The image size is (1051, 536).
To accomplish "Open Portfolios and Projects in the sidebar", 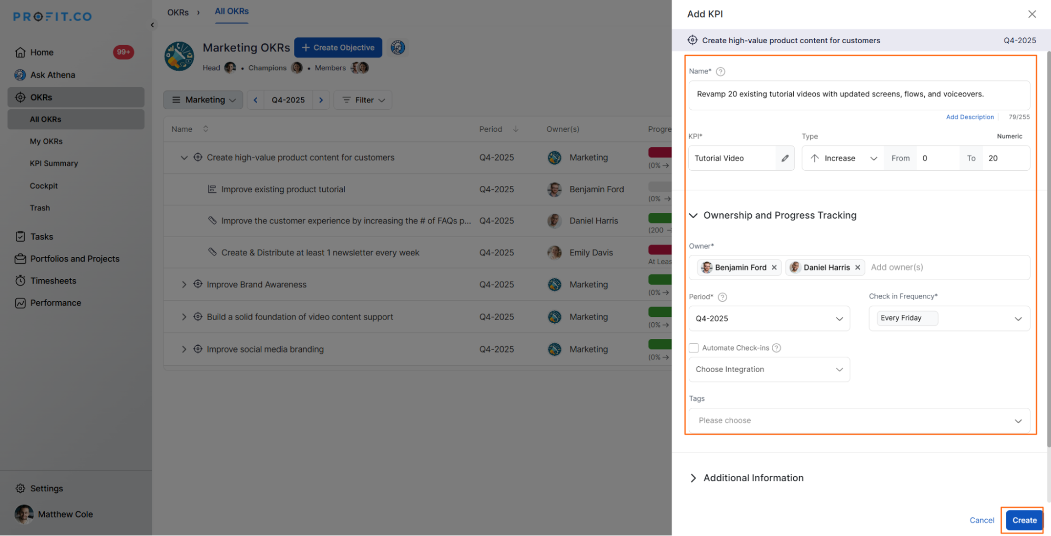I will [x=76, y=259].
